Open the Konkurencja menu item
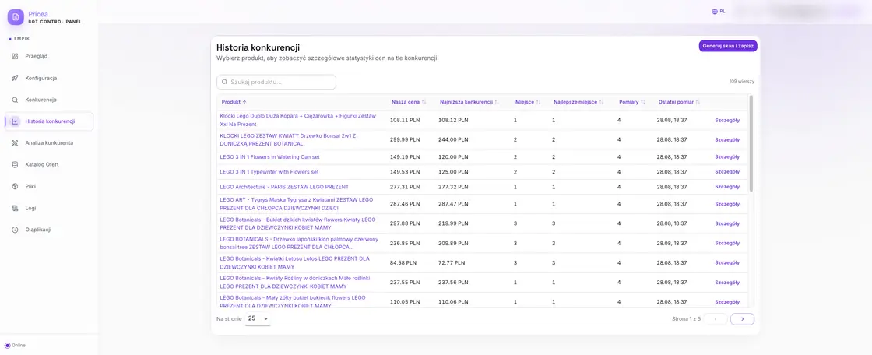This screenshot has width=872, height=355. pos(49,100)
